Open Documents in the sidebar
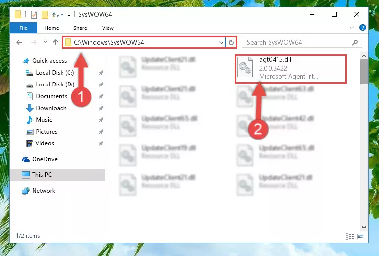 [51, 96]
